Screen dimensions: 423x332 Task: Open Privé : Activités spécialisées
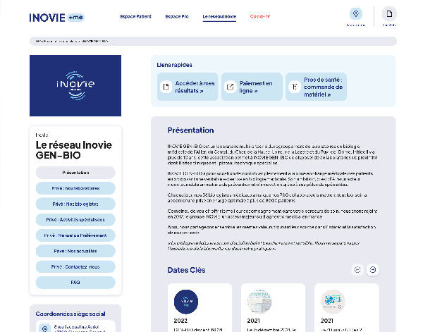pos(75,219)
